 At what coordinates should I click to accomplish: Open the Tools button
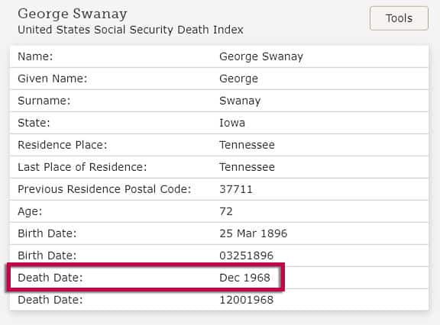399,18
